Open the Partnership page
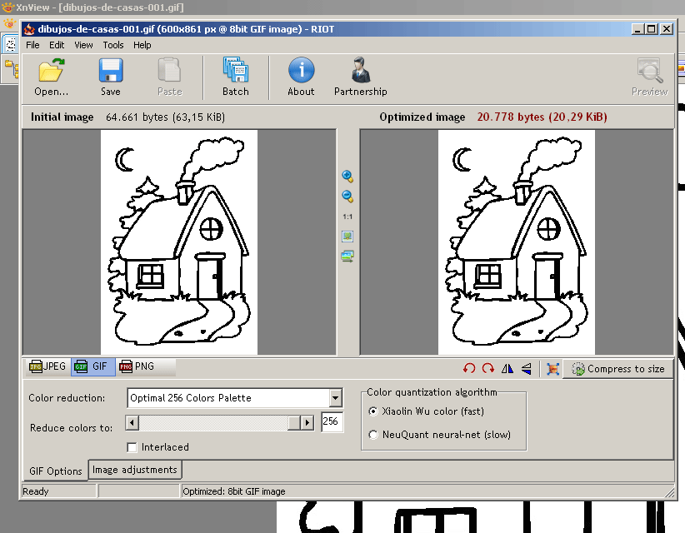The image size is (685, 533). [360, 77]
